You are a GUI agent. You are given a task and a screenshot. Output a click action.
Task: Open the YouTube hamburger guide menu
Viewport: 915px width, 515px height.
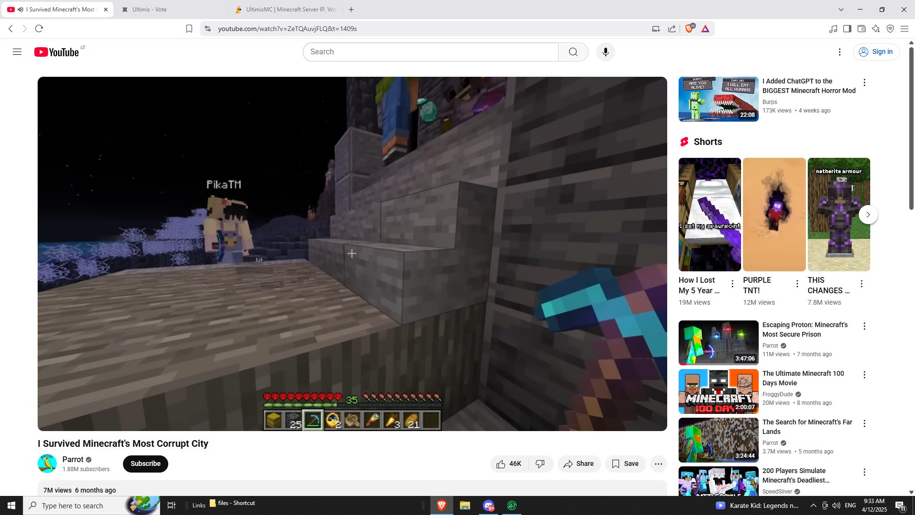17,52
